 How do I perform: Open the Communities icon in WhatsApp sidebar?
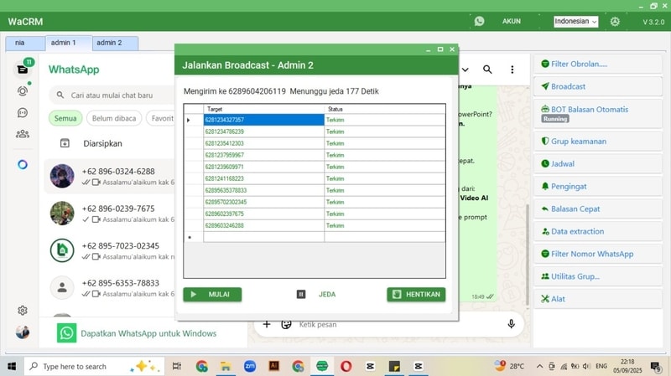click(x=23, y=134)
